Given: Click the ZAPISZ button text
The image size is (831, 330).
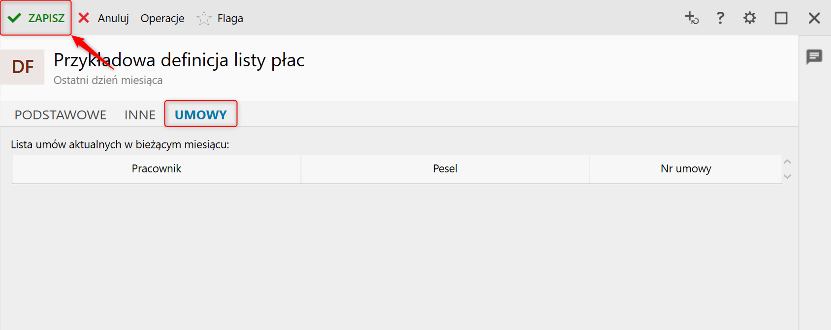Looking at the screenshot, I should click(46, 18).
